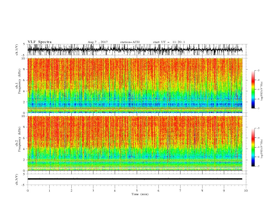
Task: Click the upper PSD color scale bar
Action: [x=253, y=90]
